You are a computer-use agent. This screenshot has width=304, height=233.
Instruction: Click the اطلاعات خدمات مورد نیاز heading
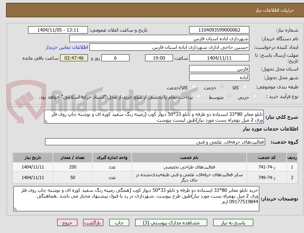click(270, 129)
